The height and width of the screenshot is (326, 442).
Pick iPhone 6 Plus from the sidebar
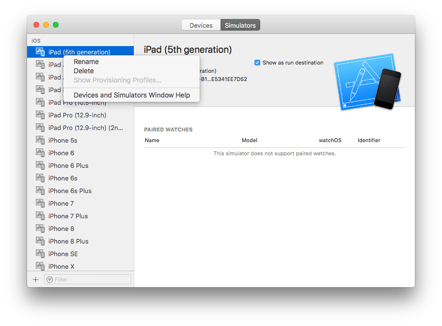[80, 165]
